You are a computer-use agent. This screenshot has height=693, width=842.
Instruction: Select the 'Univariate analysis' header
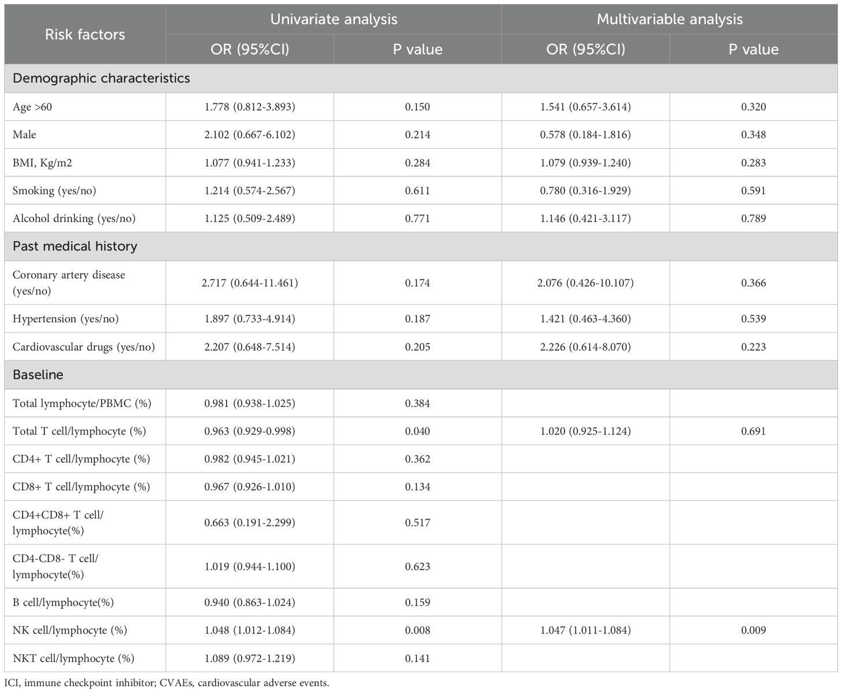click(334, 19)
